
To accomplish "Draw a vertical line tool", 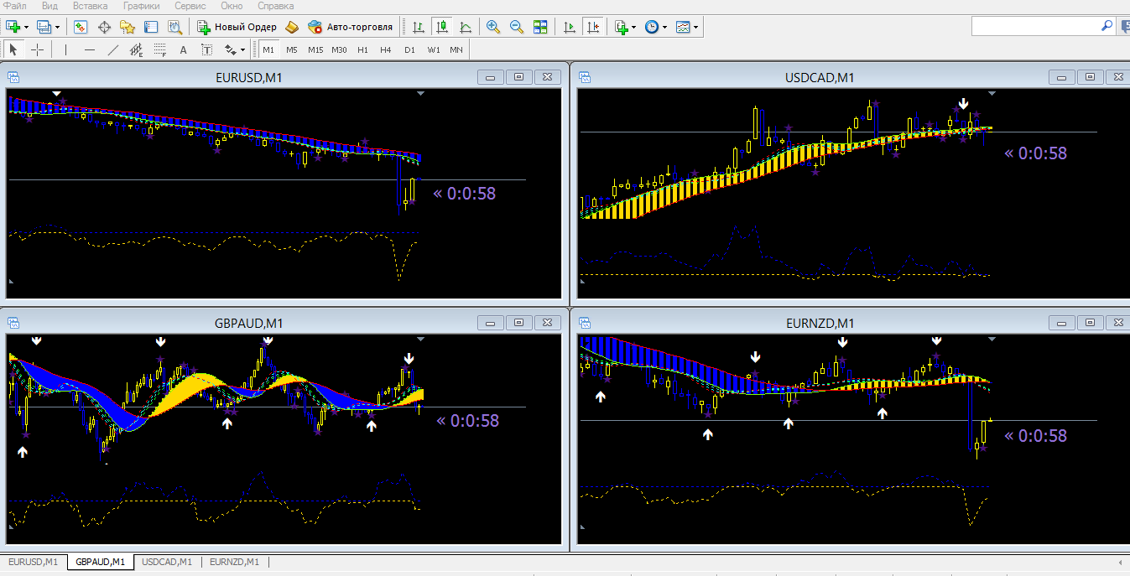I will 65,49.
